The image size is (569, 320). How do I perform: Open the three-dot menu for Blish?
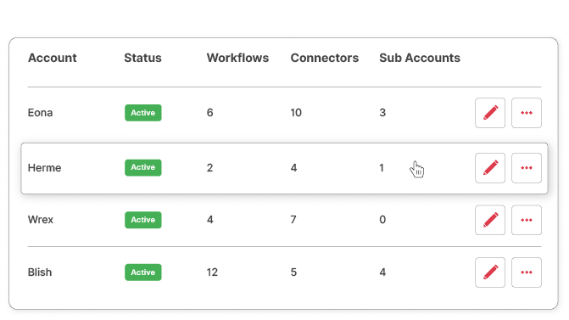(527, 272)
